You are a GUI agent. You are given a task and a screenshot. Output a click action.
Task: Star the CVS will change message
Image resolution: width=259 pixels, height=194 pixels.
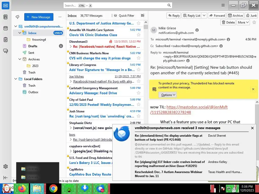click(x=139, y=58)
